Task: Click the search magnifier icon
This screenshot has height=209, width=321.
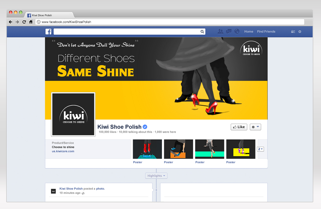Action: [202, 31]
